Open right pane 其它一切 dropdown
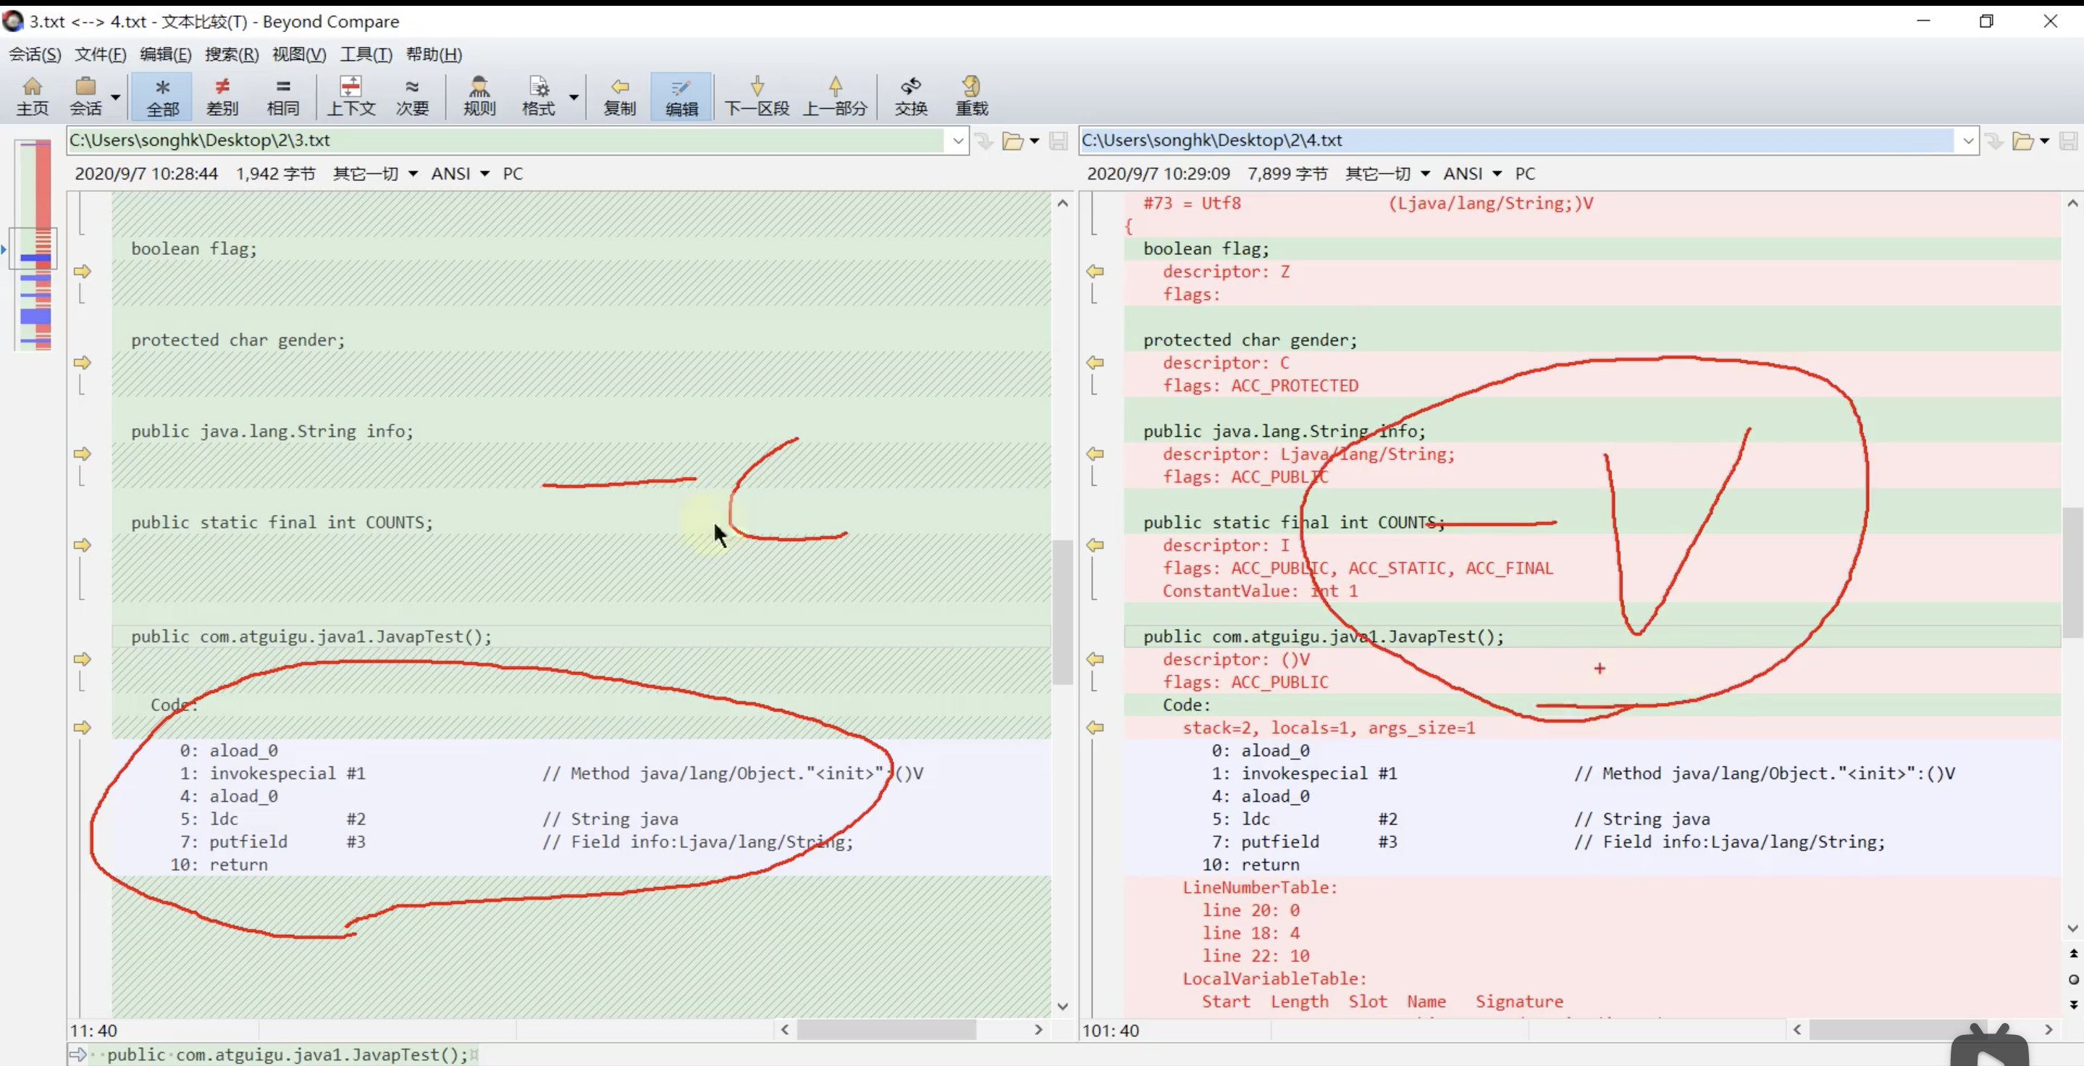 point(1387,173)
